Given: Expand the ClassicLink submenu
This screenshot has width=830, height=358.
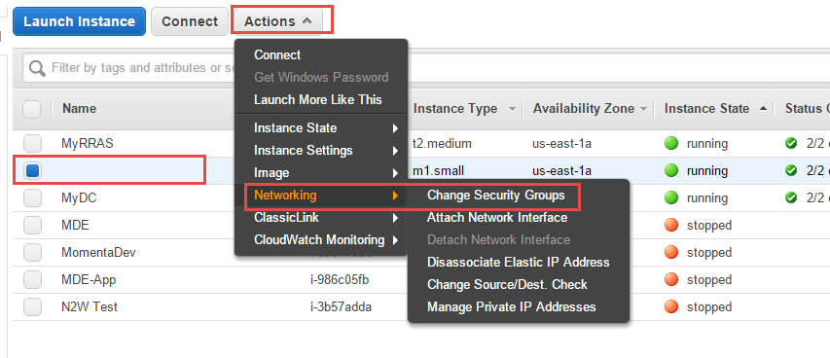Looking at the screenshot, I should [321, 218].
